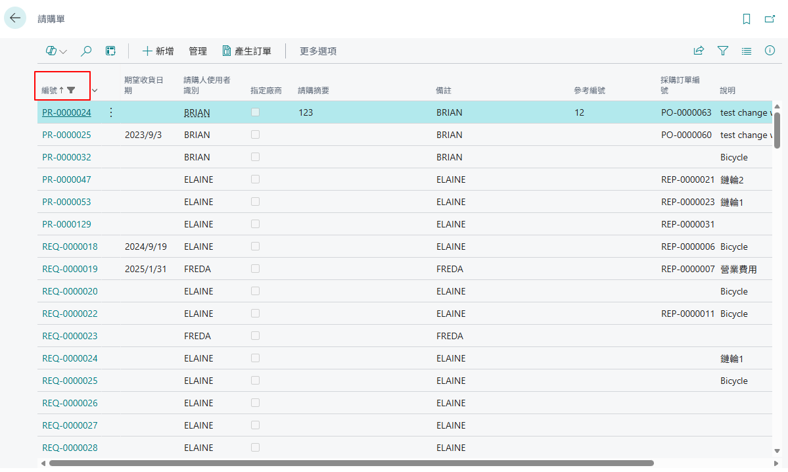The width and height of the screenshot is (788, 472).
Task: Open the analyze view icon
Action: [x=110, y=51]
